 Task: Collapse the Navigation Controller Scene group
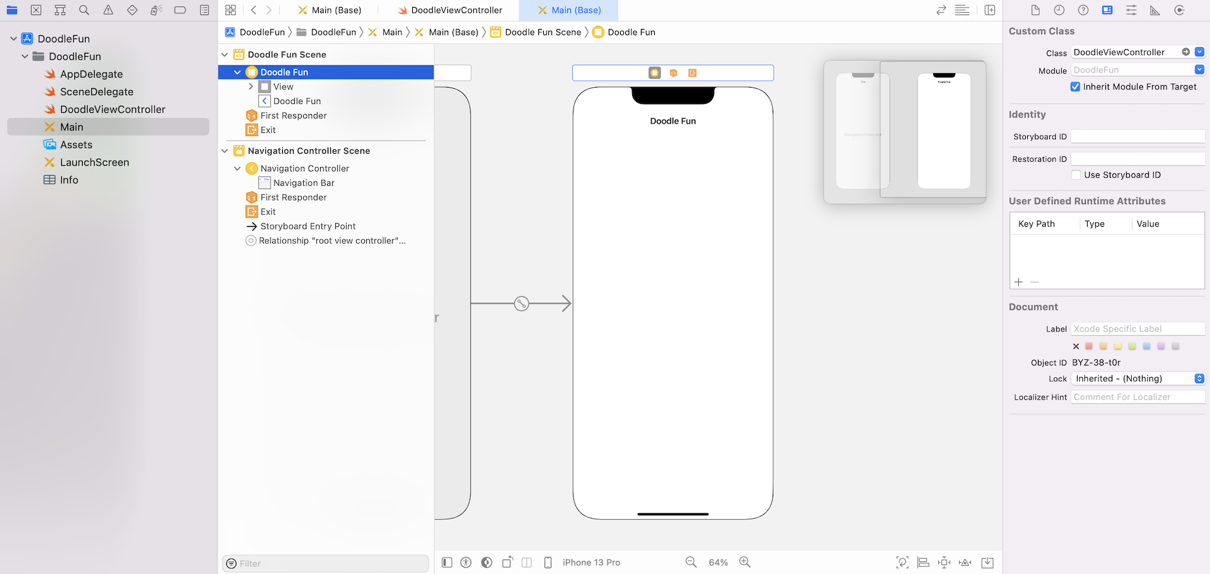[x=225, y=151]
